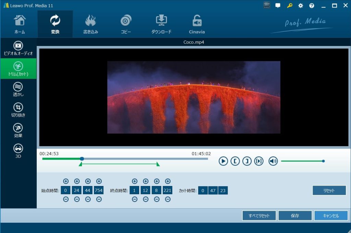Set trim end point with right bracket
This screenshot has width=351, height=233.
point(247,161)
